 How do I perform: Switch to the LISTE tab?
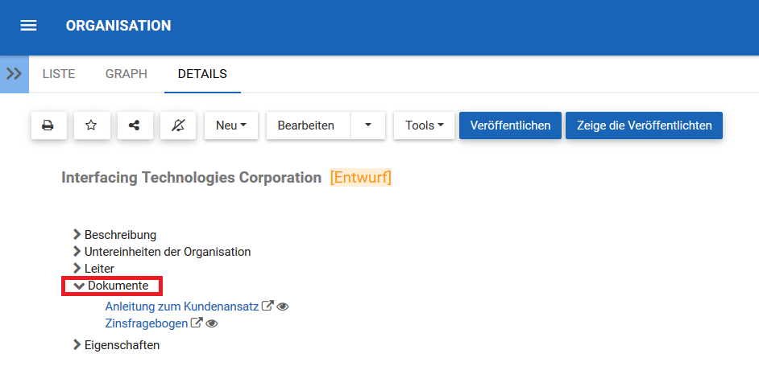tap(59, 74)
